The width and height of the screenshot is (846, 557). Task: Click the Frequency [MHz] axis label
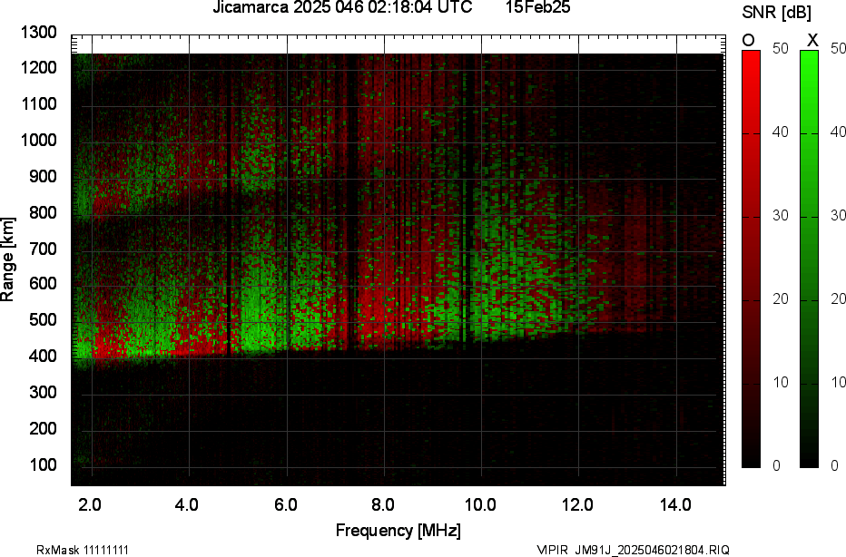[398, 530]
